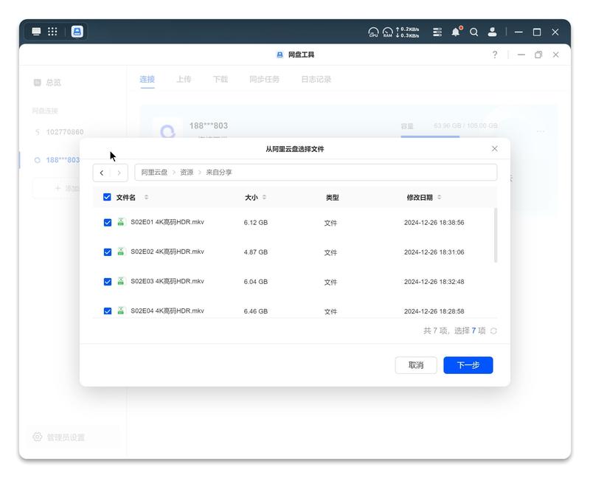590x478 pixels.
Task: Click the date 2024-12-26 18:28:58
Action: [x=434, y=311]
